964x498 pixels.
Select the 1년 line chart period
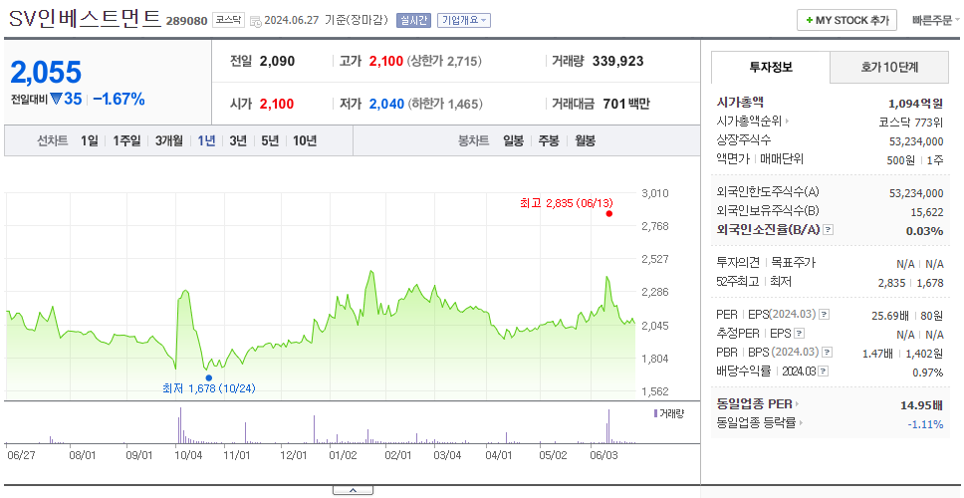click(206, 140)
